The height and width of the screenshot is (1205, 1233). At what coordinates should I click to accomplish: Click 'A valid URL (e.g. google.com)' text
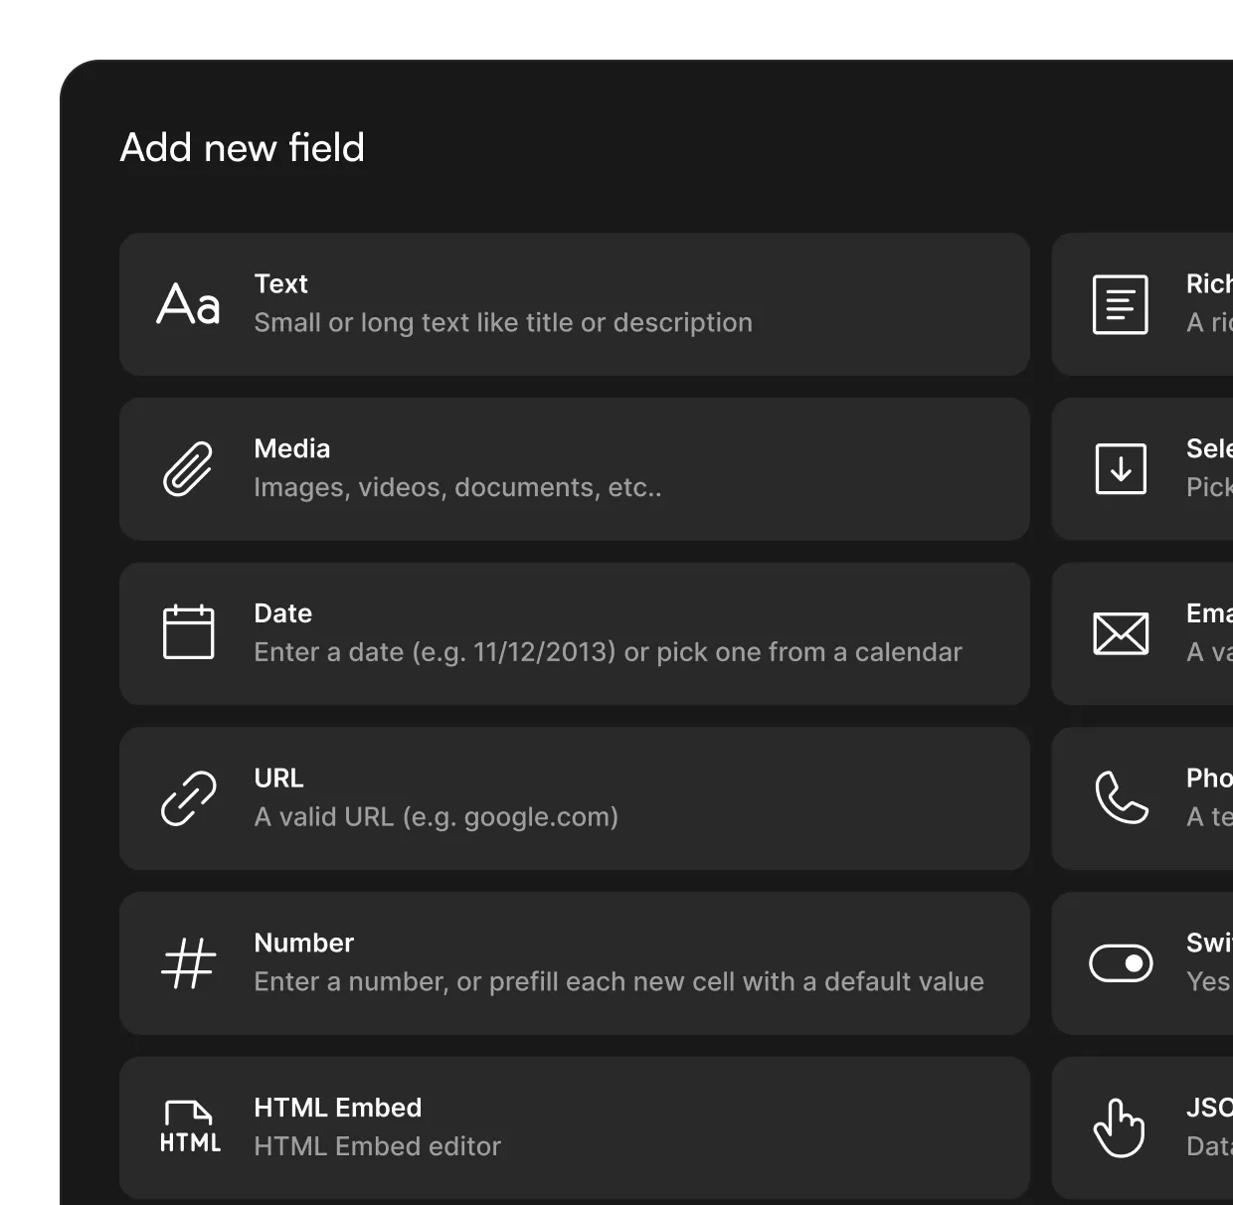[x=437, y=817]
